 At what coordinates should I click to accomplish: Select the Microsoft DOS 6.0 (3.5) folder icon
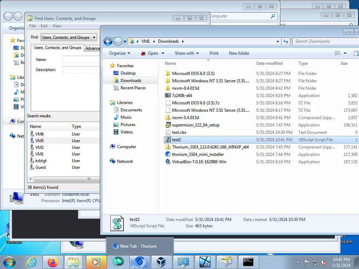(x=168, y=74)
